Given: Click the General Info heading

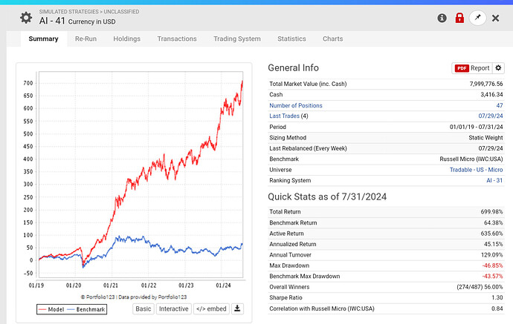Looking at the screenshot, I should [x=293, y=68].
